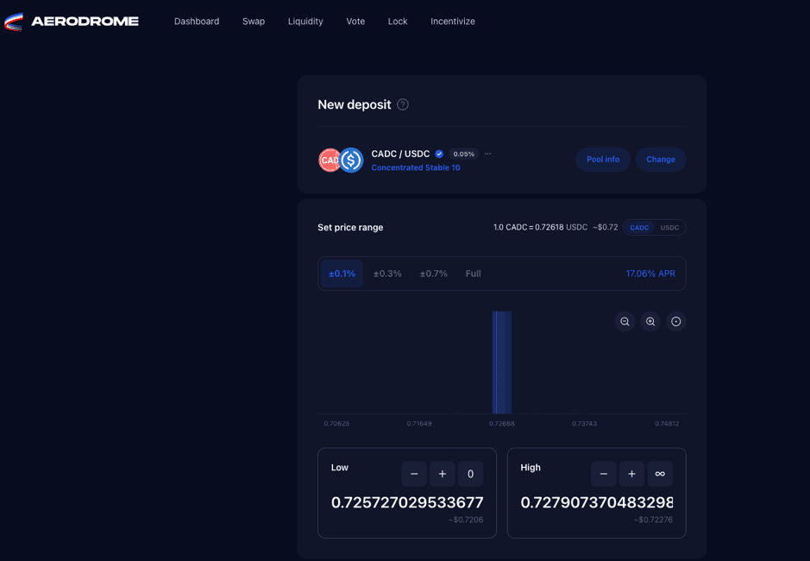Reset the chart view to center
This screenshot has width=810, height=561.
point(676,322)
